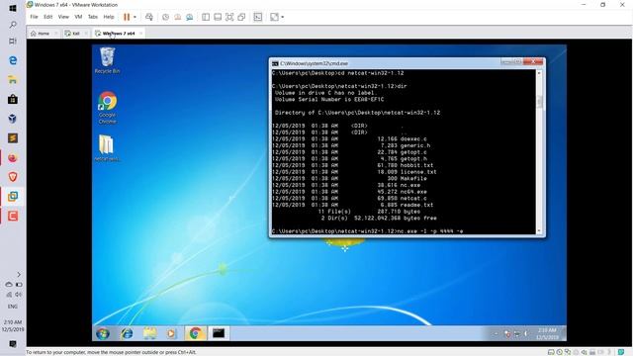Screen dimensions: 633x356
Task: Open File Explorer from host taskbar
Action: pos(13,80)
